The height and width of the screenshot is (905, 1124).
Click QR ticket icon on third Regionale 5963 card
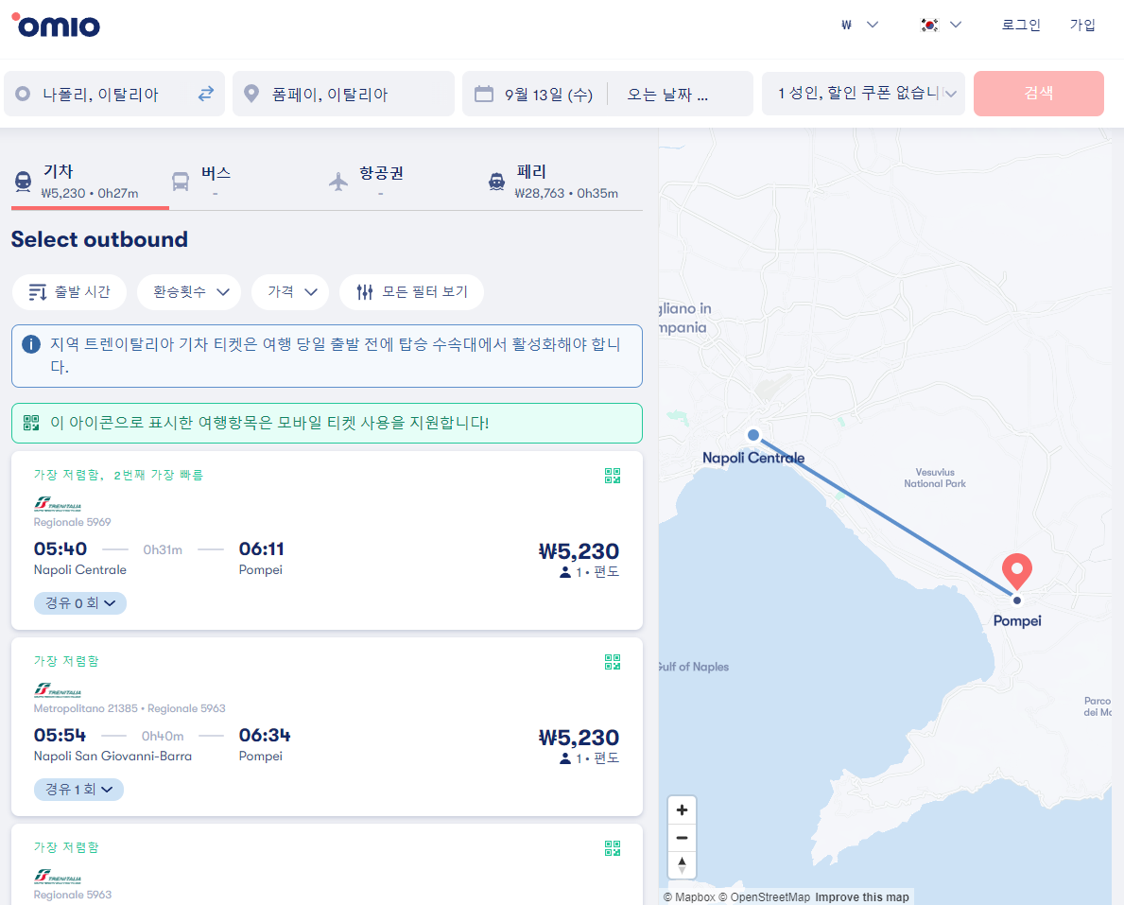[x=613, y=848]
